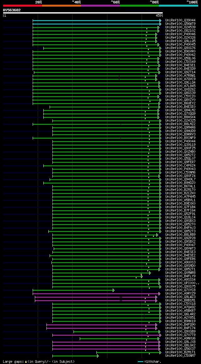Click the green ~80% identity legend bar
Image resolution: width=201 pixels, height=364 pixels.
139,6
